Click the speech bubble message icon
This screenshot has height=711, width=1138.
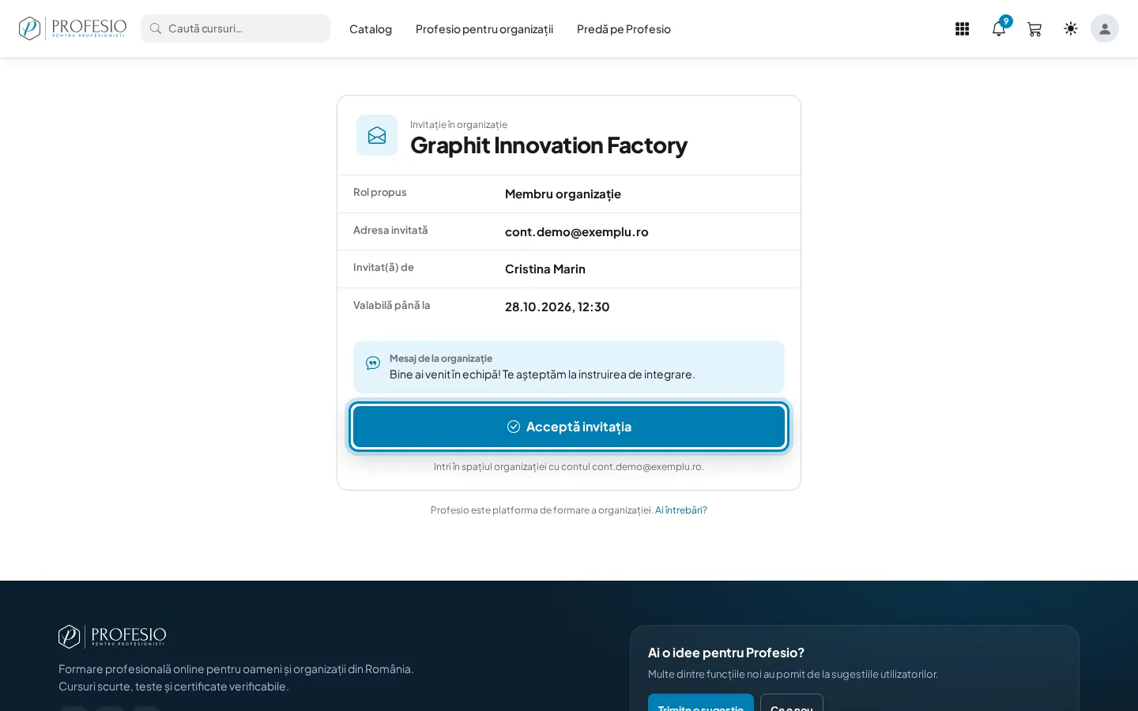(373, 363)
